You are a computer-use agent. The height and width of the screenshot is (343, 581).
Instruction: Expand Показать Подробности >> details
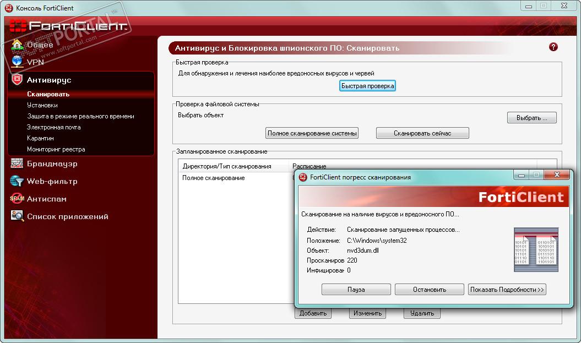pos(507,289)
